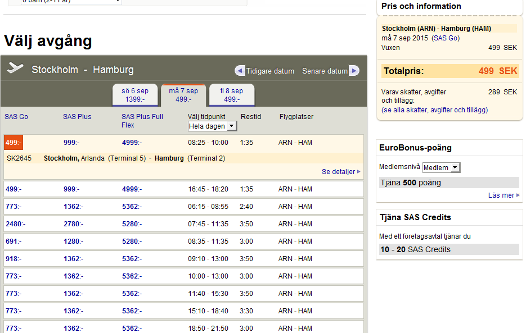Select the 5362:- Full Flex fare at 09:10

point(132,259)
